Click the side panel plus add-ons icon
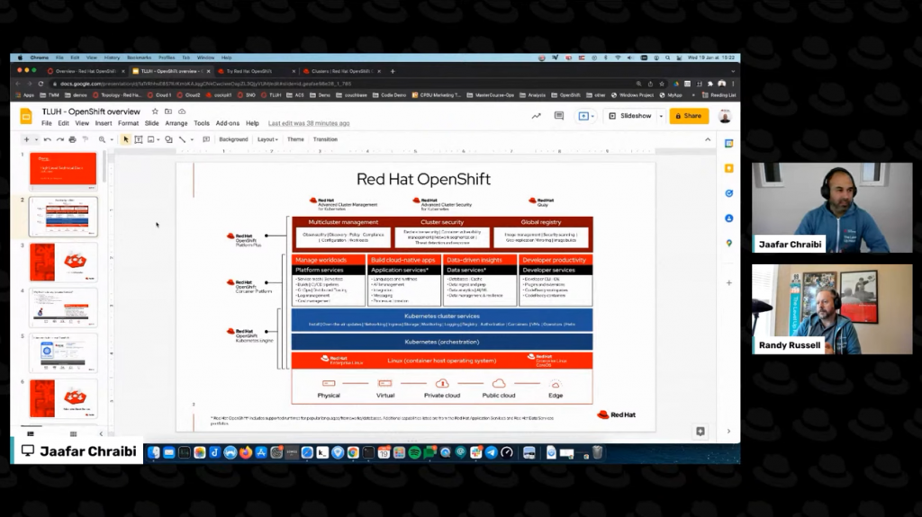 click(729, 282)
